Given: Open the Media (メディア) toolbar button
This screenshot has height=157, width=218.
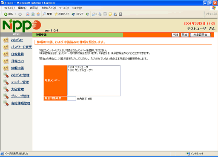Looking at the screenshot, I should coord(77,14).
